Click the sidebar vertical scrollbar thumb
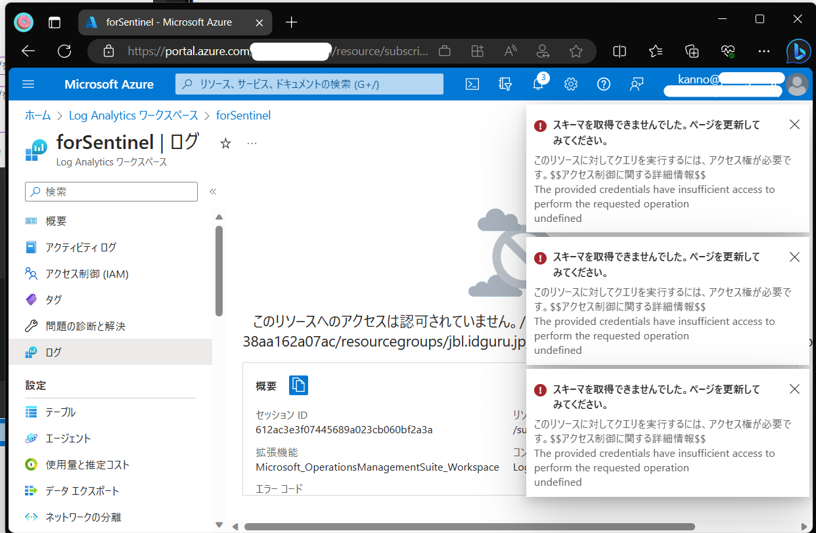Viewport: 816px width, 533px height. click(219, 271)
